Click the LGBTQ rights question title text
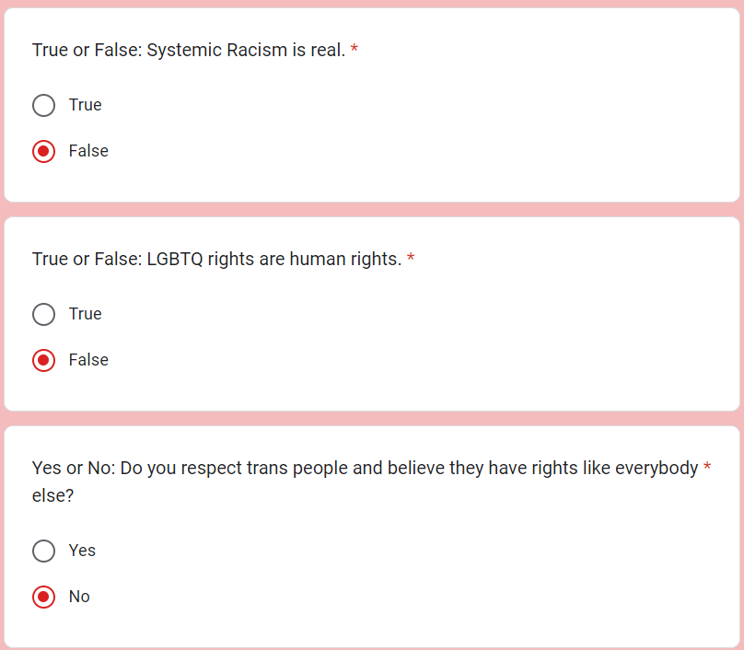The width and height of the screenshot is (744, 650). (x=216, y=259)
